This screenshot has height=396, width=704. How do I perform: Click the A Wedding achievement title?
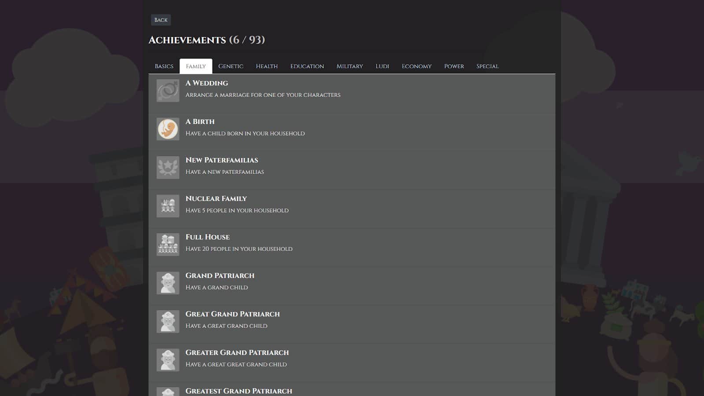pyautogui.click(x=207, y=83)
